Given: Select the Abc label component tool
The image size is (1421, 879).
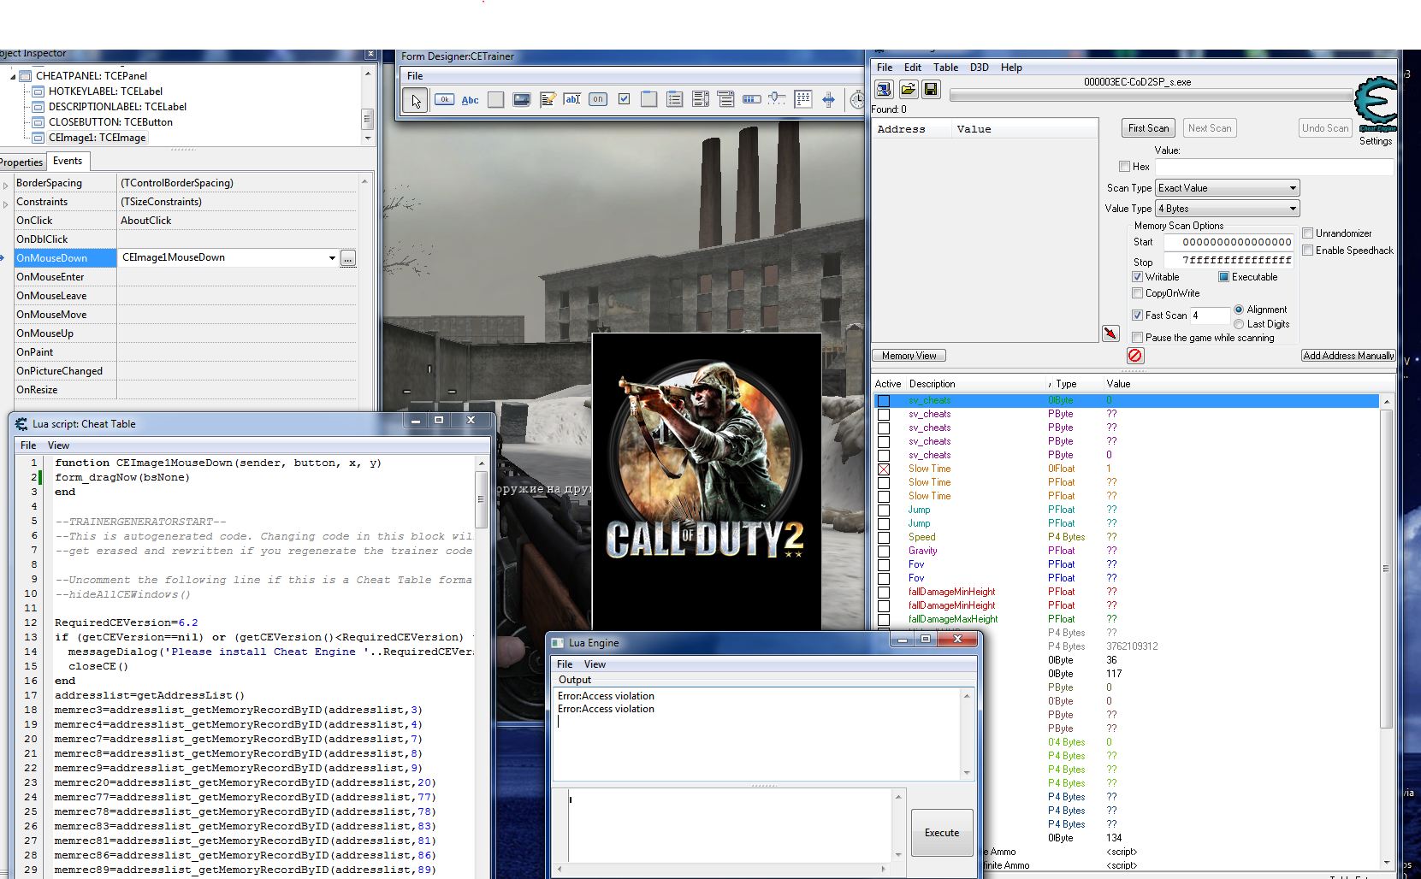Looking at the screenshot, I should tap(470, 100).
